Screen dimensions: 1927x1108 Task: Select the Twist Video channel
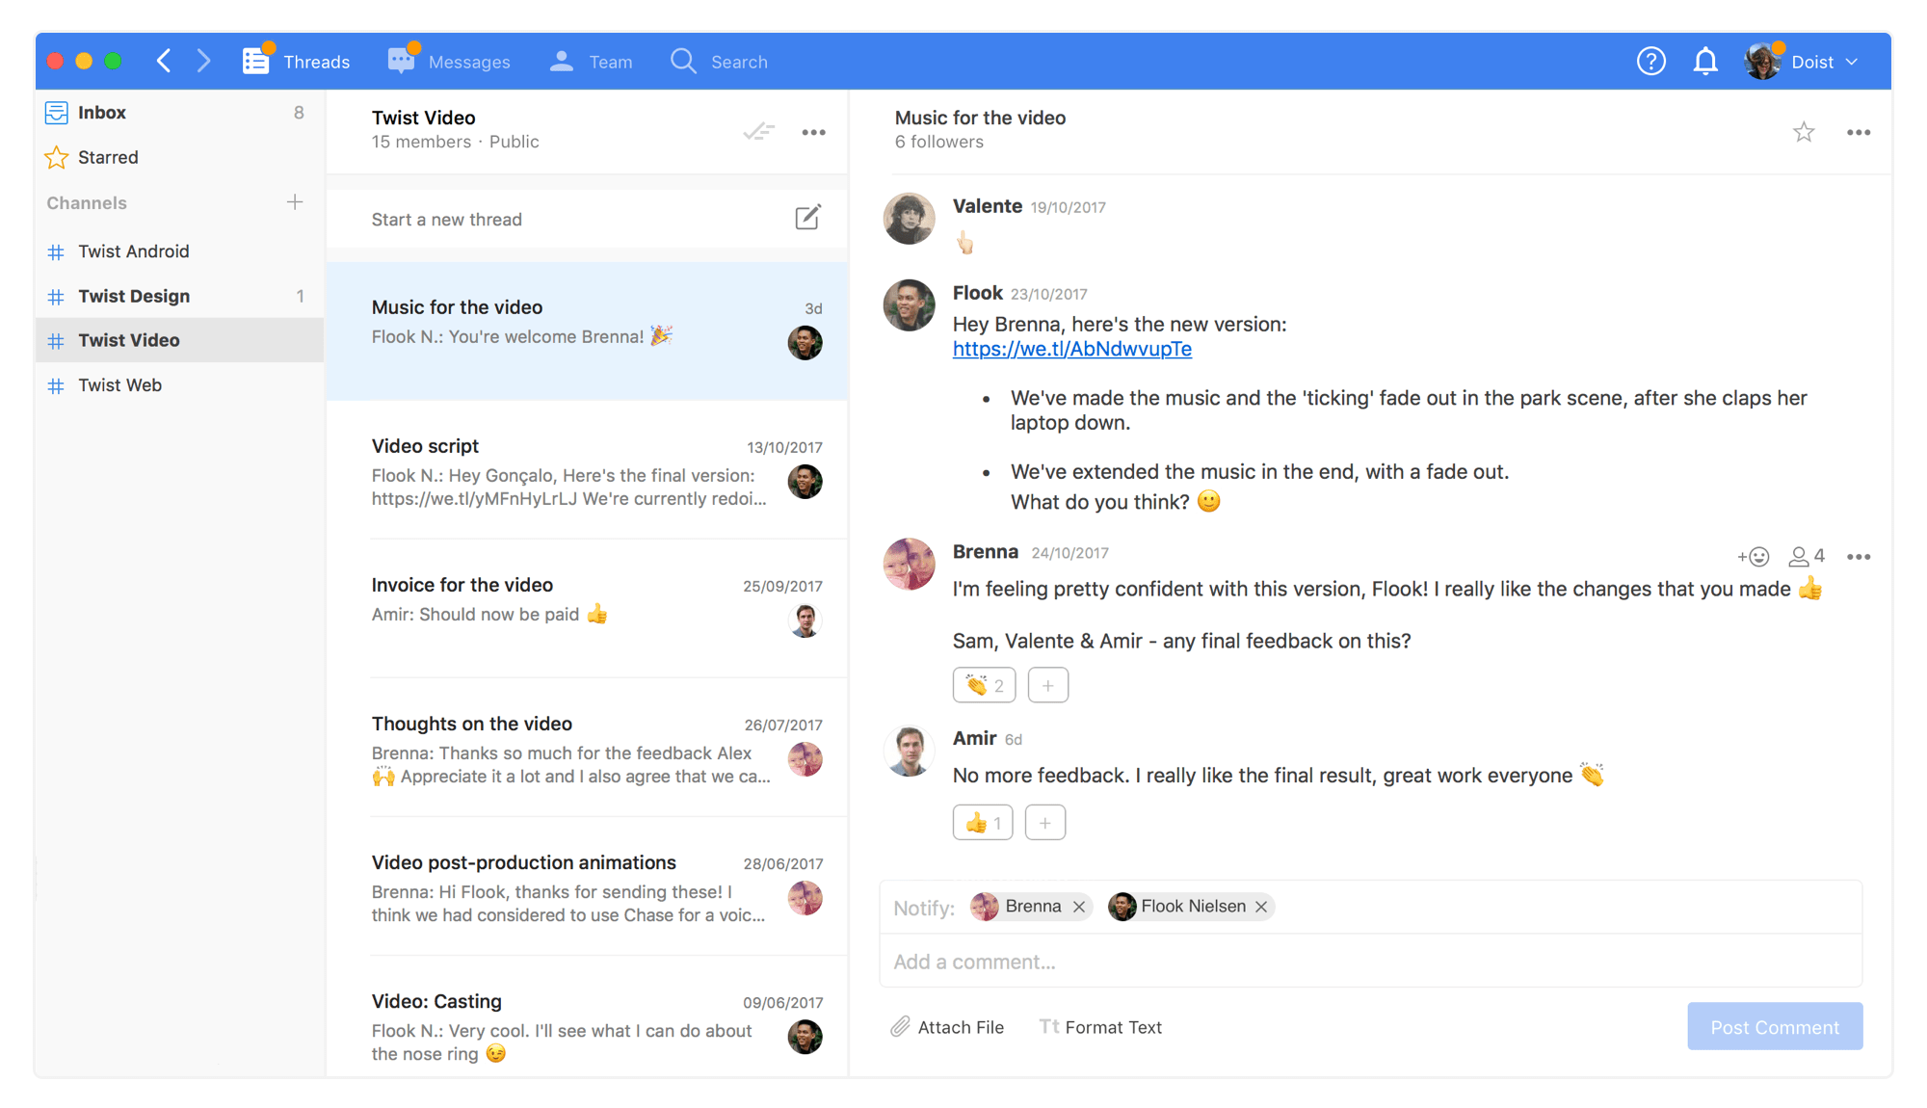point(180,340)
